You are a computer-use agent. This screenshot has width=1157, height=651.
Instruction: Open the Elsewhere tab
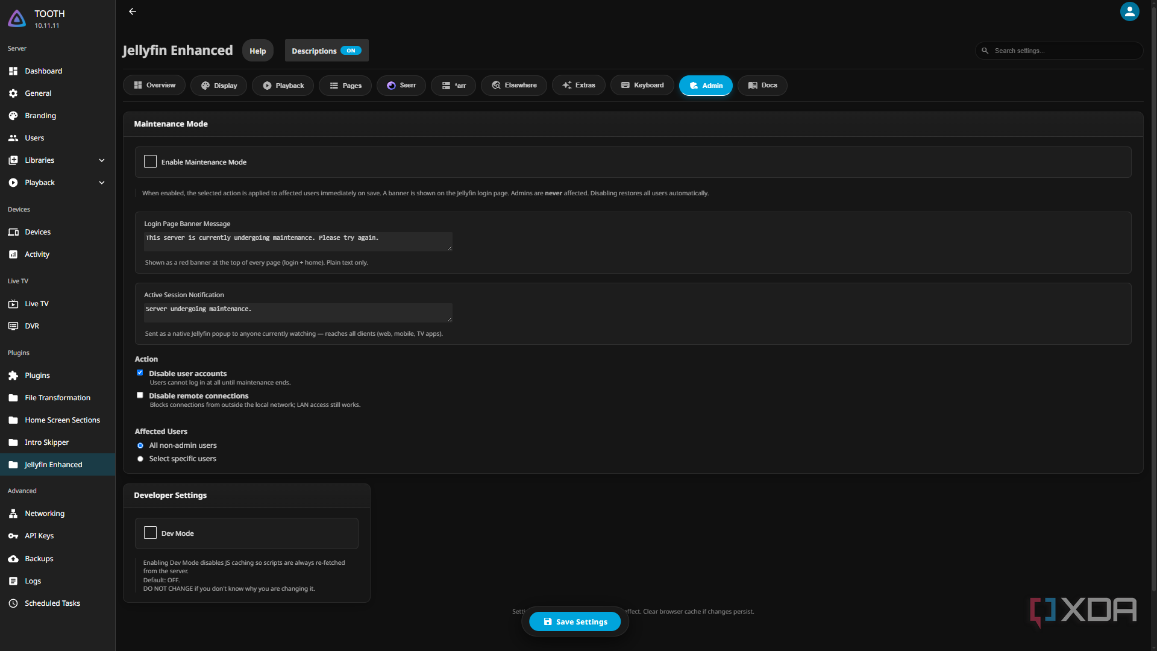514,86
